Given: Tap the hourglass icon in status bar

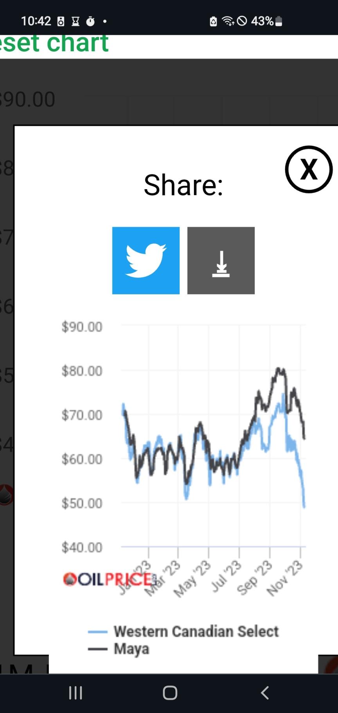Looking at the screenshot, I should coord(76,21).
